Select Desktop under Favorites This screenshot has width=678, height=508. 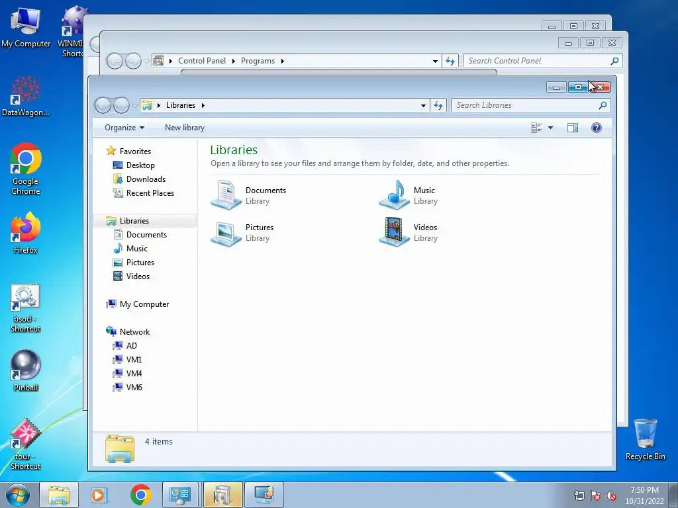pyautogui.click(x=140, y=165)
